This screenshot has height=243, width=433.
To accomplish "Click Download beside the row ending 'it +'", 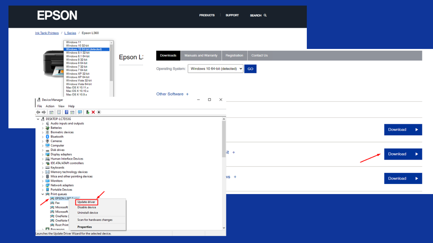I will [x=403, y=154].
